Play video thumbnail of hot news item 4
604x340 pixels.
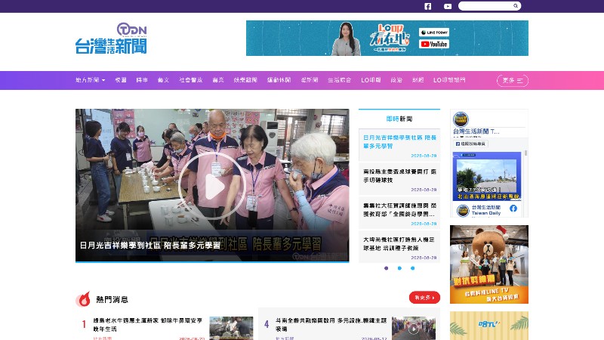tap(414, 329)
